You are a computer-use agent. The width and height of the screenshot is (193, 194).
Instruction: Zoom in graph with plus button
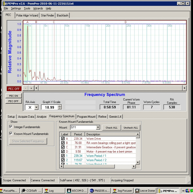31,88
